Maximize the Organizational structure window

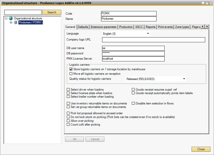[x=207, y=3]
